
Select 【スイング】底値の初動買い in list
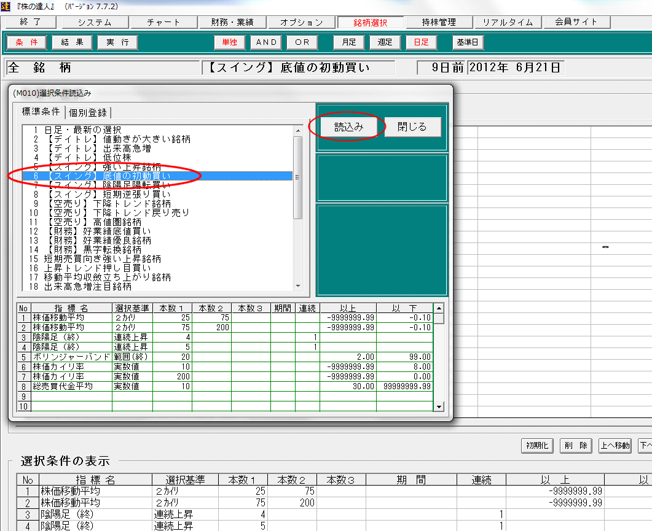point(157,176)
